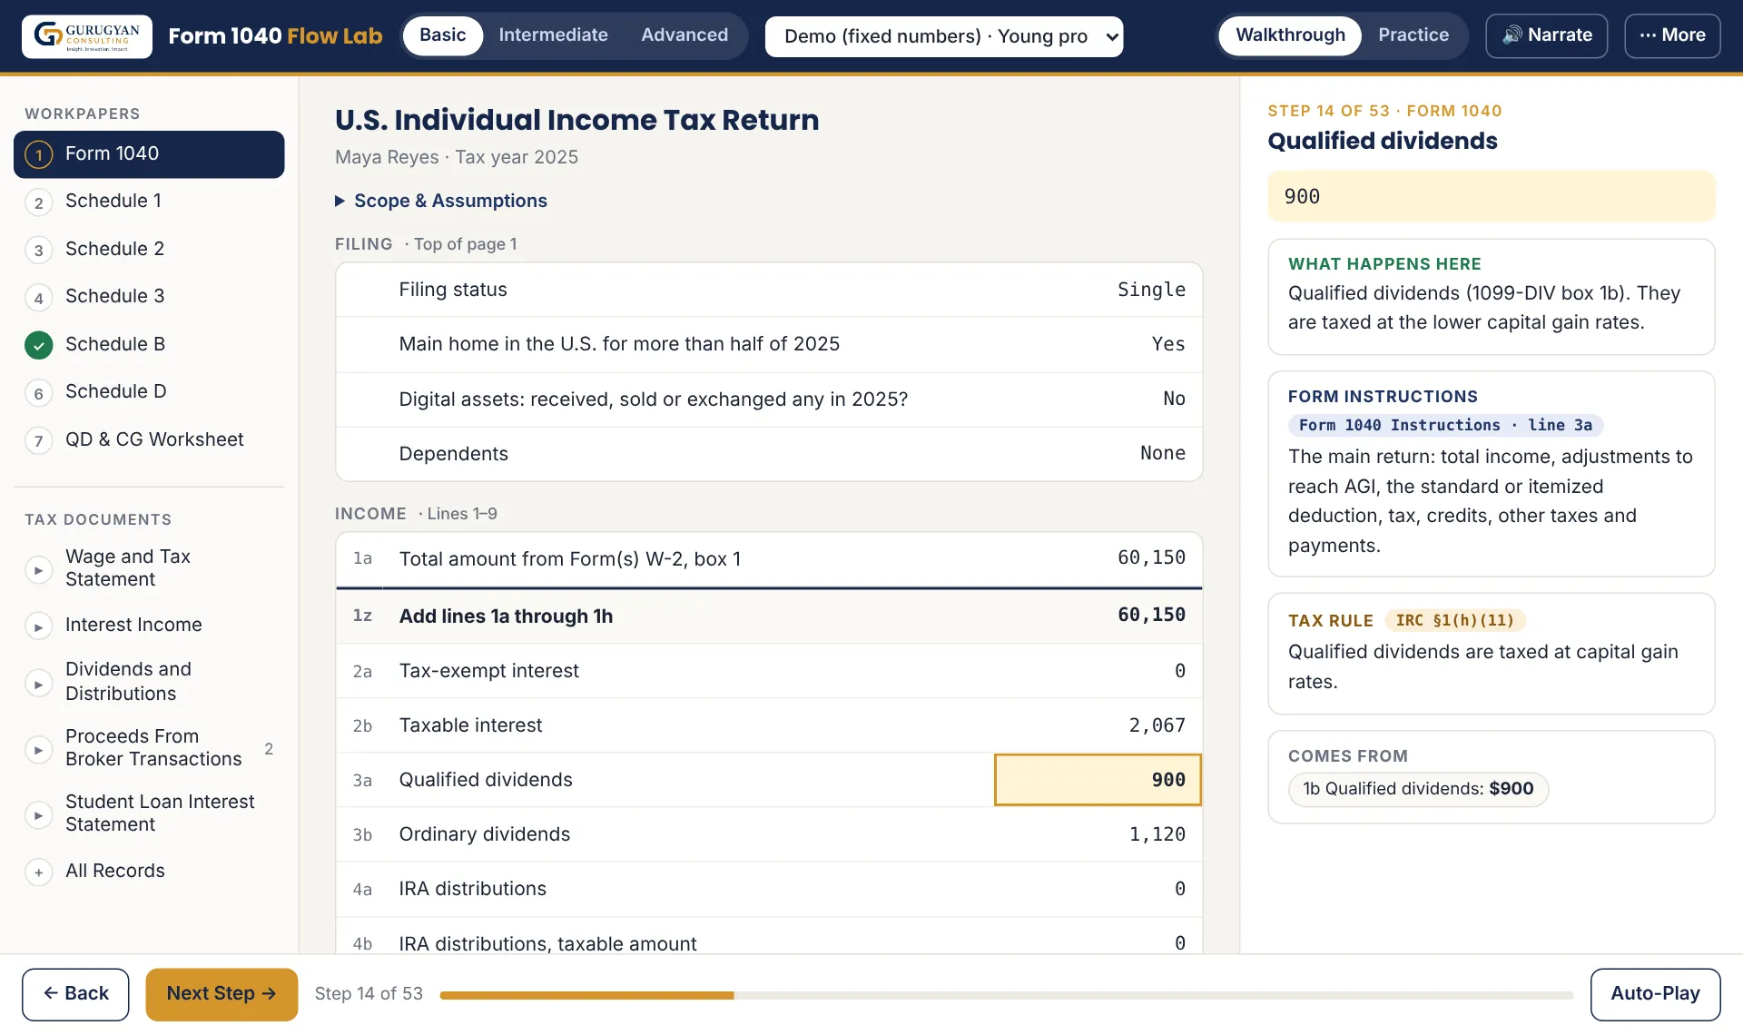
Task: Click the play arrow icon beside Interest Income
Action: [x=38, y=626]
